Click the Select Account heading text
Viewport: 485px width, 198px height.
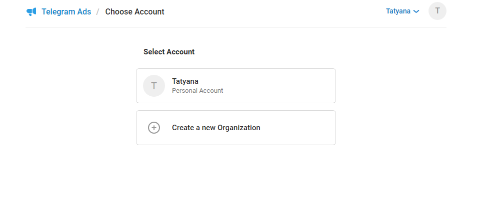coord(169,52)
